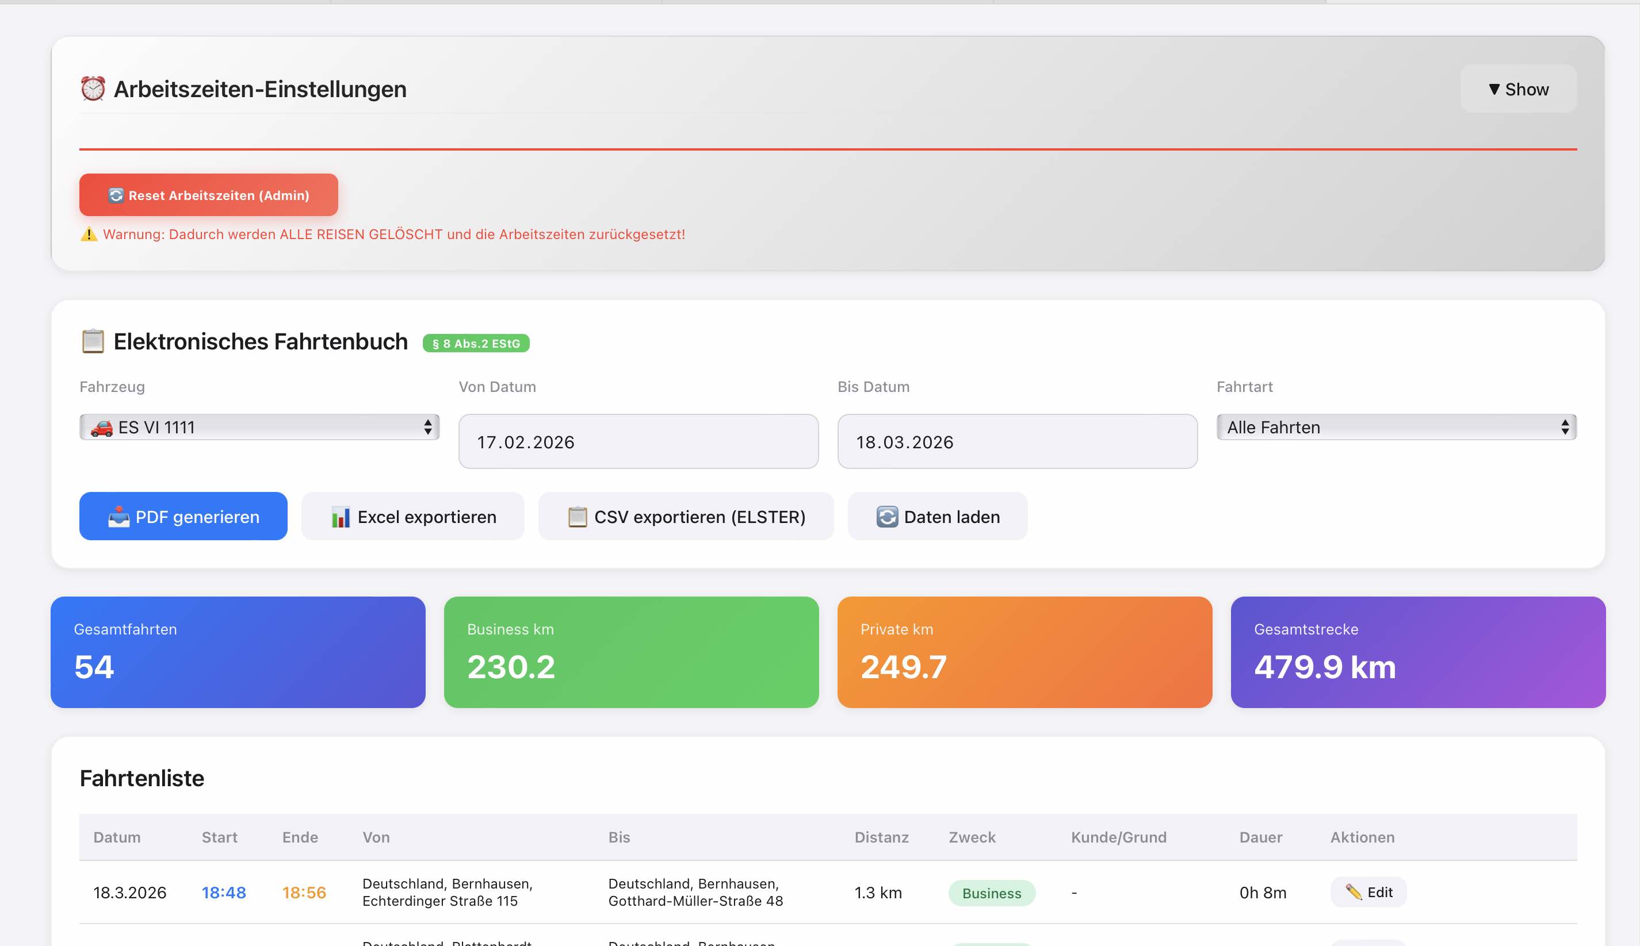Export CSV exportieren (ELSTER)
The width and height of the screenshot is (1640, 946).
[686, 517]
